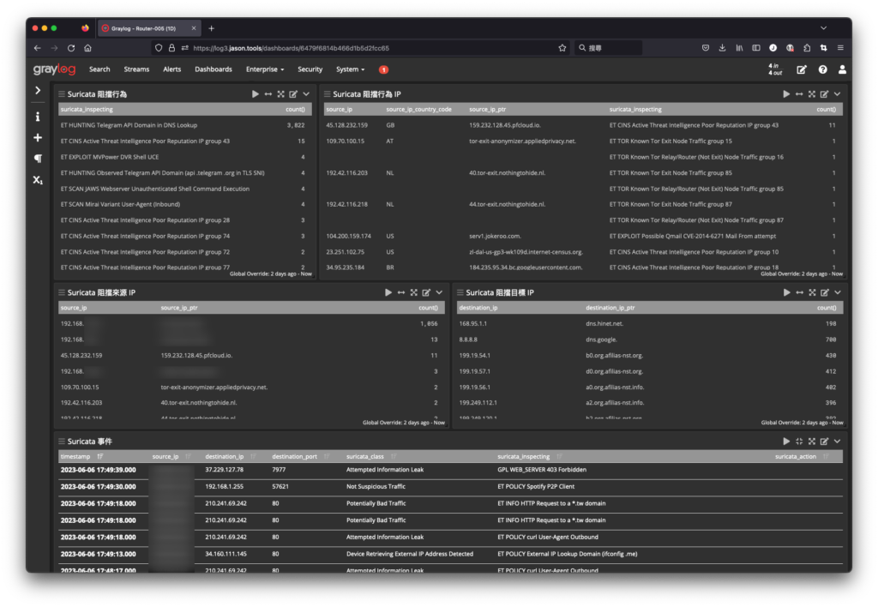Image resolution: width=878 pixels, height=607 pixels.
Task: Open the Search menu item
Action: [x=99, y=69]
